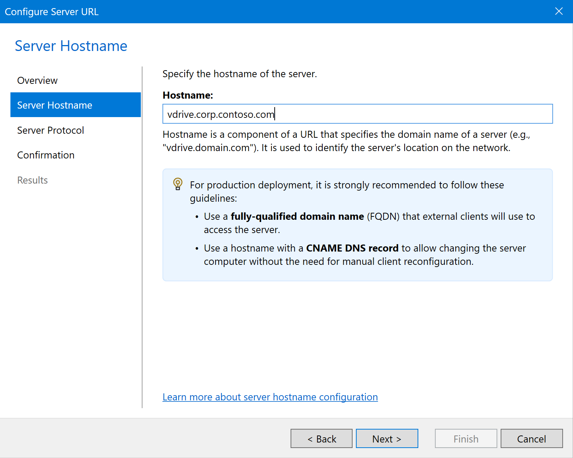Click the bold Hostname: field label
The width and height of the screenshot is (573, 458).
(188, 95)
